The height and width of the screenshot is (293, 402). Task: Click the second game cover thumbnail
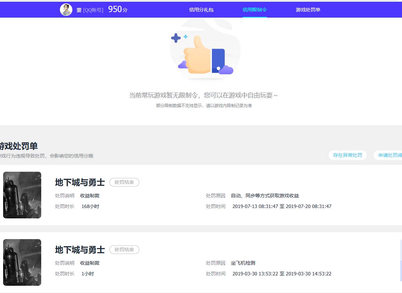click(x=22, y=262)
